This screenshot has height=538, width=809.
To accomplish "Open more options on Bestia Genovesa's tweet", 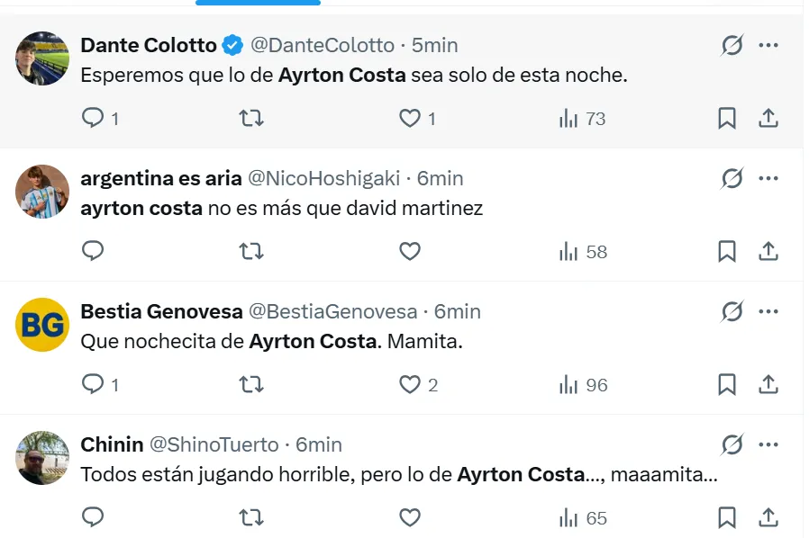I will 768,311.
